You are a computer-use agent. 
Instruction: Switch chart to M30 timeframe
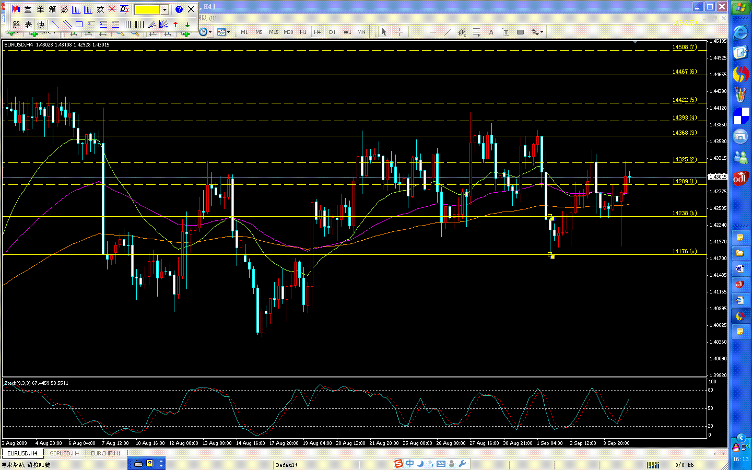point(288,32)
